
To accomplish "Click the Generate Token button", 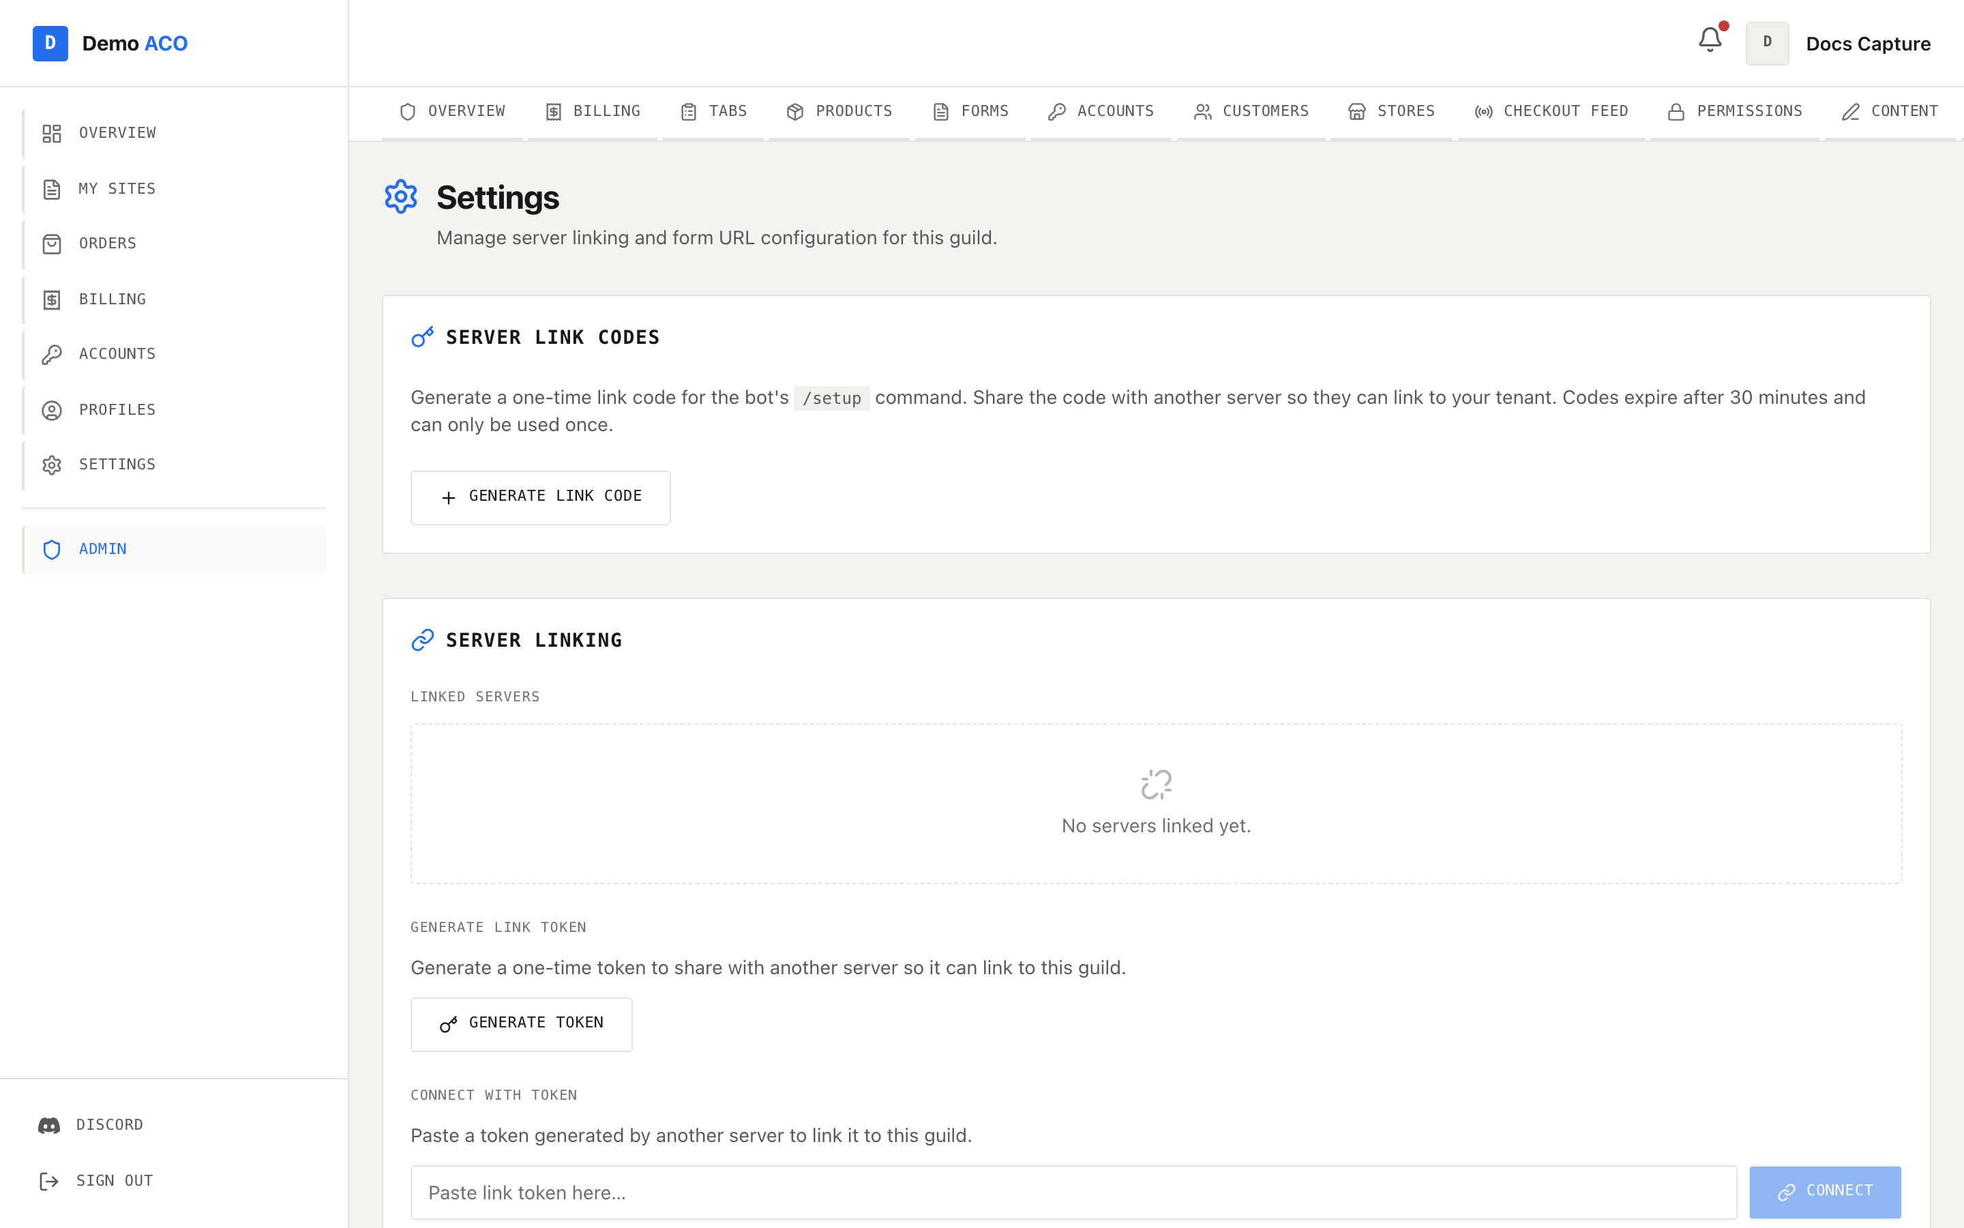I will pyautogui.click(x=522, y=1024).
